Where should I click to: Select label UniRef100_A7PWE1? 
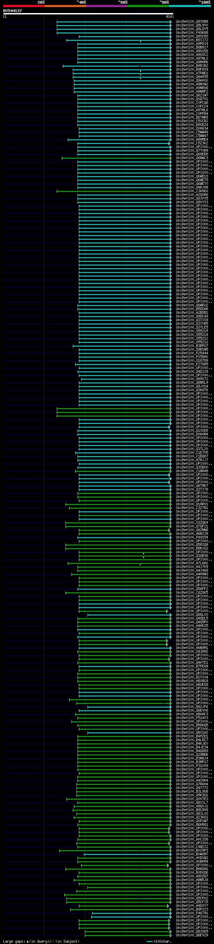pyautogui.click(x=192, y=73)
